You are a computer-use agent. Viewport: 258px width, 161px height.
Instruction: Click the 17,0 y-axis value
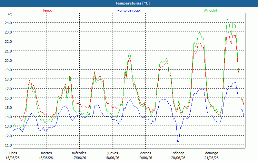(x=8, y=89)
